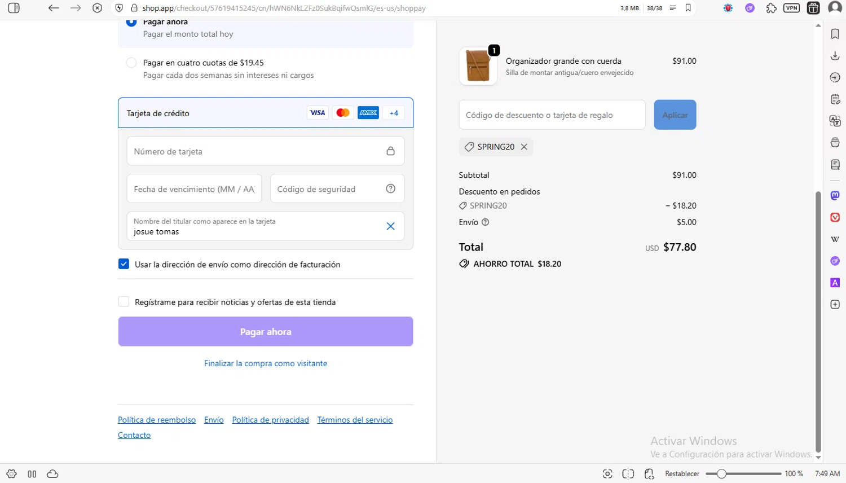
Task: Select pay in four installments option
Action: pyautogui.click(x=131, y=63)
